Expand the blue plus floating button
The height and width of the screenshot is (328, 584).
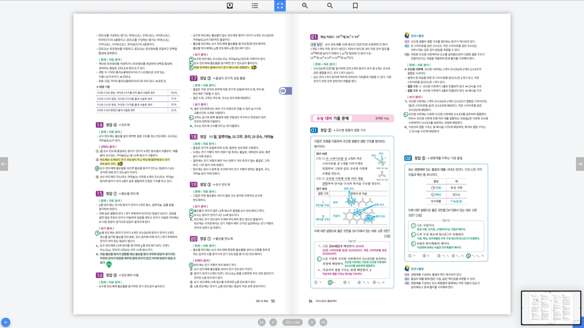6,322
